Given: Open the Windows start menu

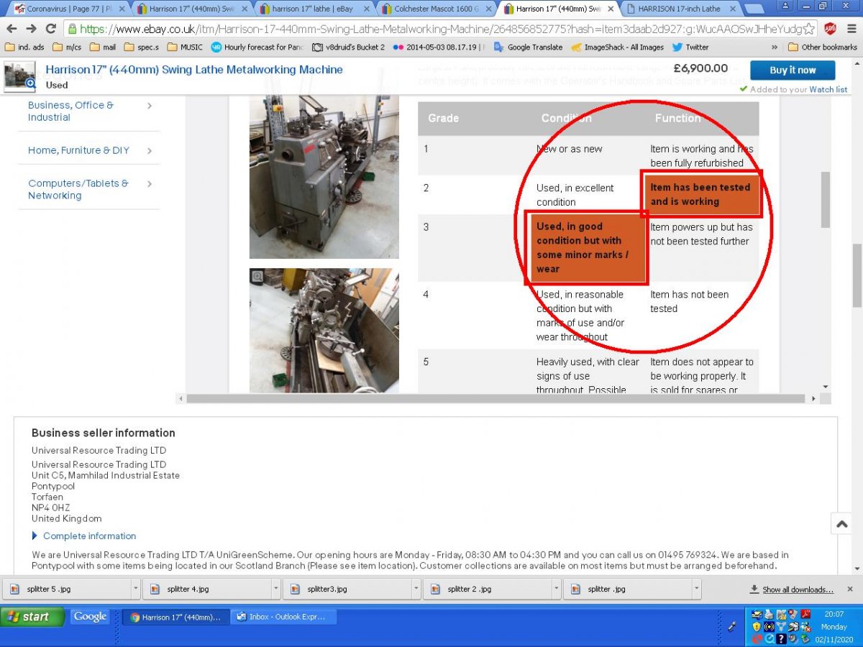Looking at the screenshot, I should click(x=32, y=617).
